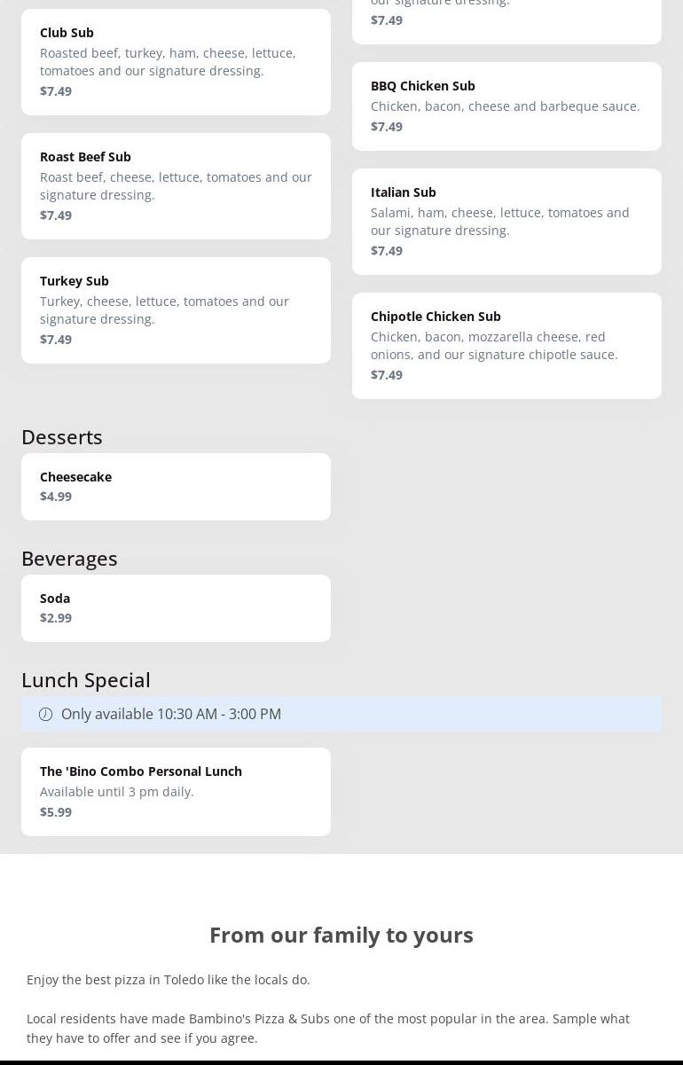Click the 'From our family to yours' heading
Screen dimensions: 683x1065
(x=341, y=935)
